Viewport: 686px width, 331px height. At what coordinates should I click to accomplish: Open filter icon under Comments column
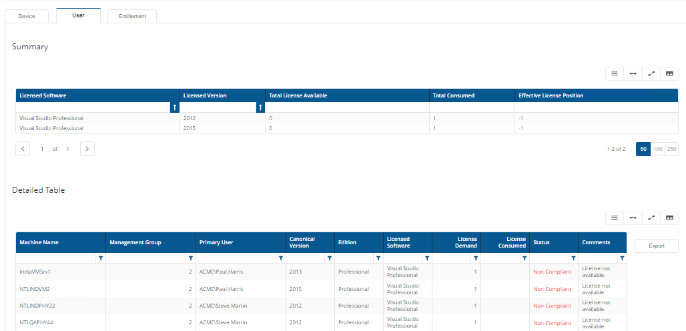click(x=622, y=258)
